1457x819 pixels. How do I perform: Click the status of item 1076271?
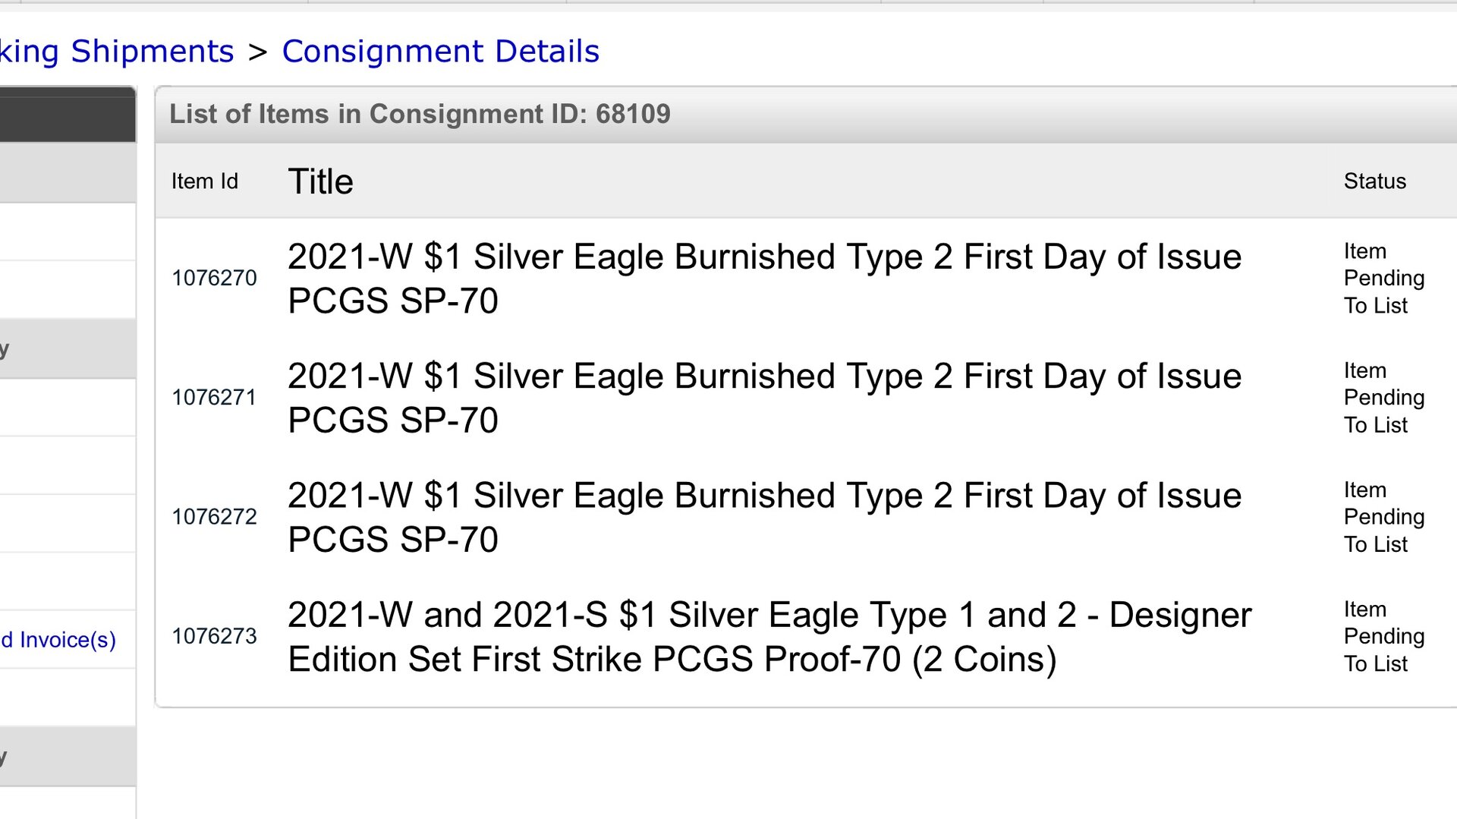pos(1383,397)
